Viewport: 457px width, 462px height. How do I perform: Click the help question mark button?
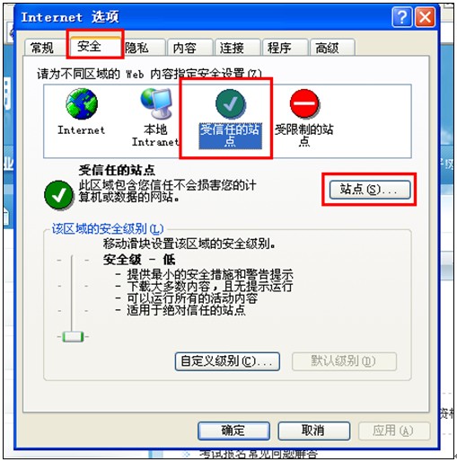point(402,17)
